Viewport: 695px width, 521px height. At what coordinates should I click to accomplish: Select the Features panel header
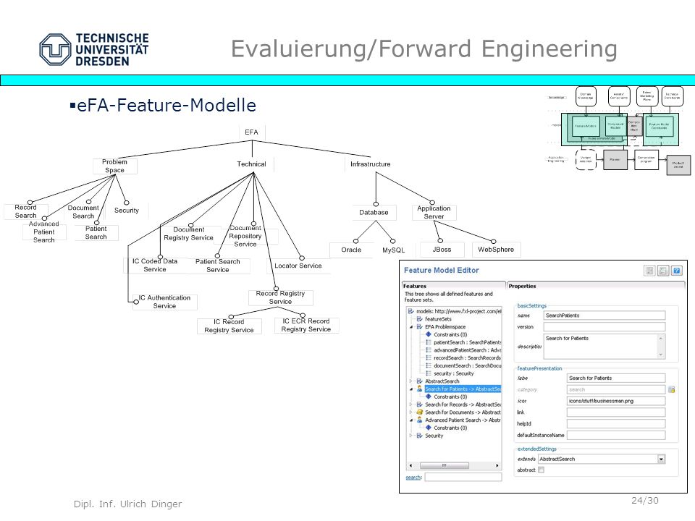pos(453,286)
